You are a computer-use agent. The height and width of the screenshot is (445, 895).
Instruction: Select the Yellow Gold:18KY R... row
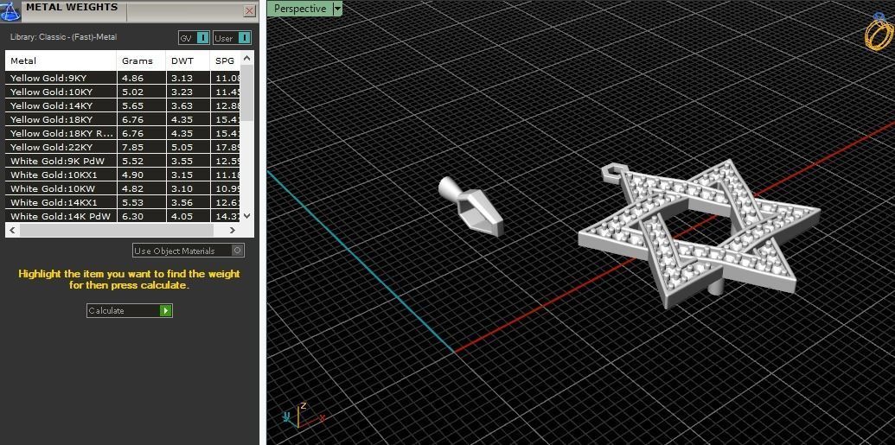[124, 133]
